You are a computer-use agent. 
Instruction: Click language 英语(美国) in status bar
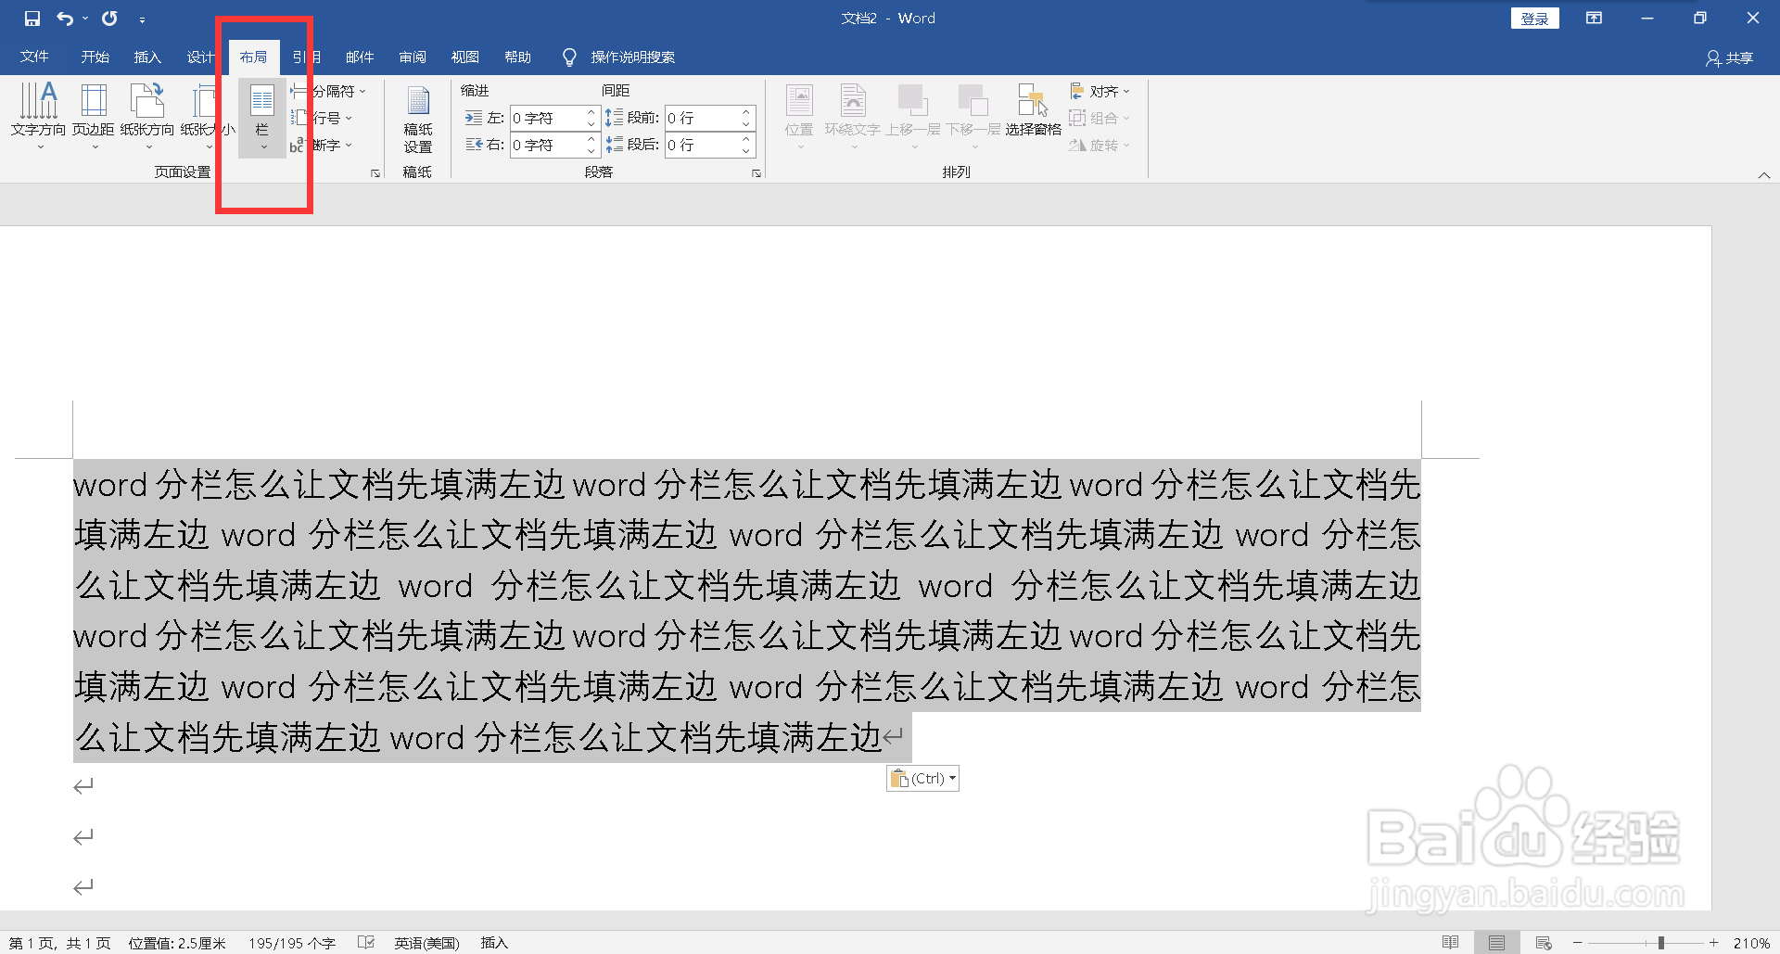pyautogui.click(x=426, y=943)
